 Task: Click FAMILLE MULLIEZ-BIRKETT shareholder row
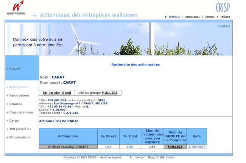click(x=68, y=147)
